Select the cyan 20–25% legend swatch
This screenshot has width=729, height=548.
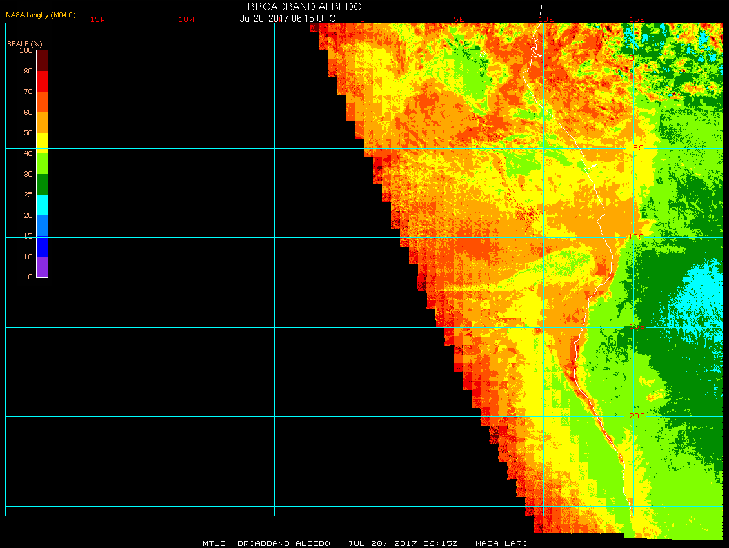pos(42,205)
